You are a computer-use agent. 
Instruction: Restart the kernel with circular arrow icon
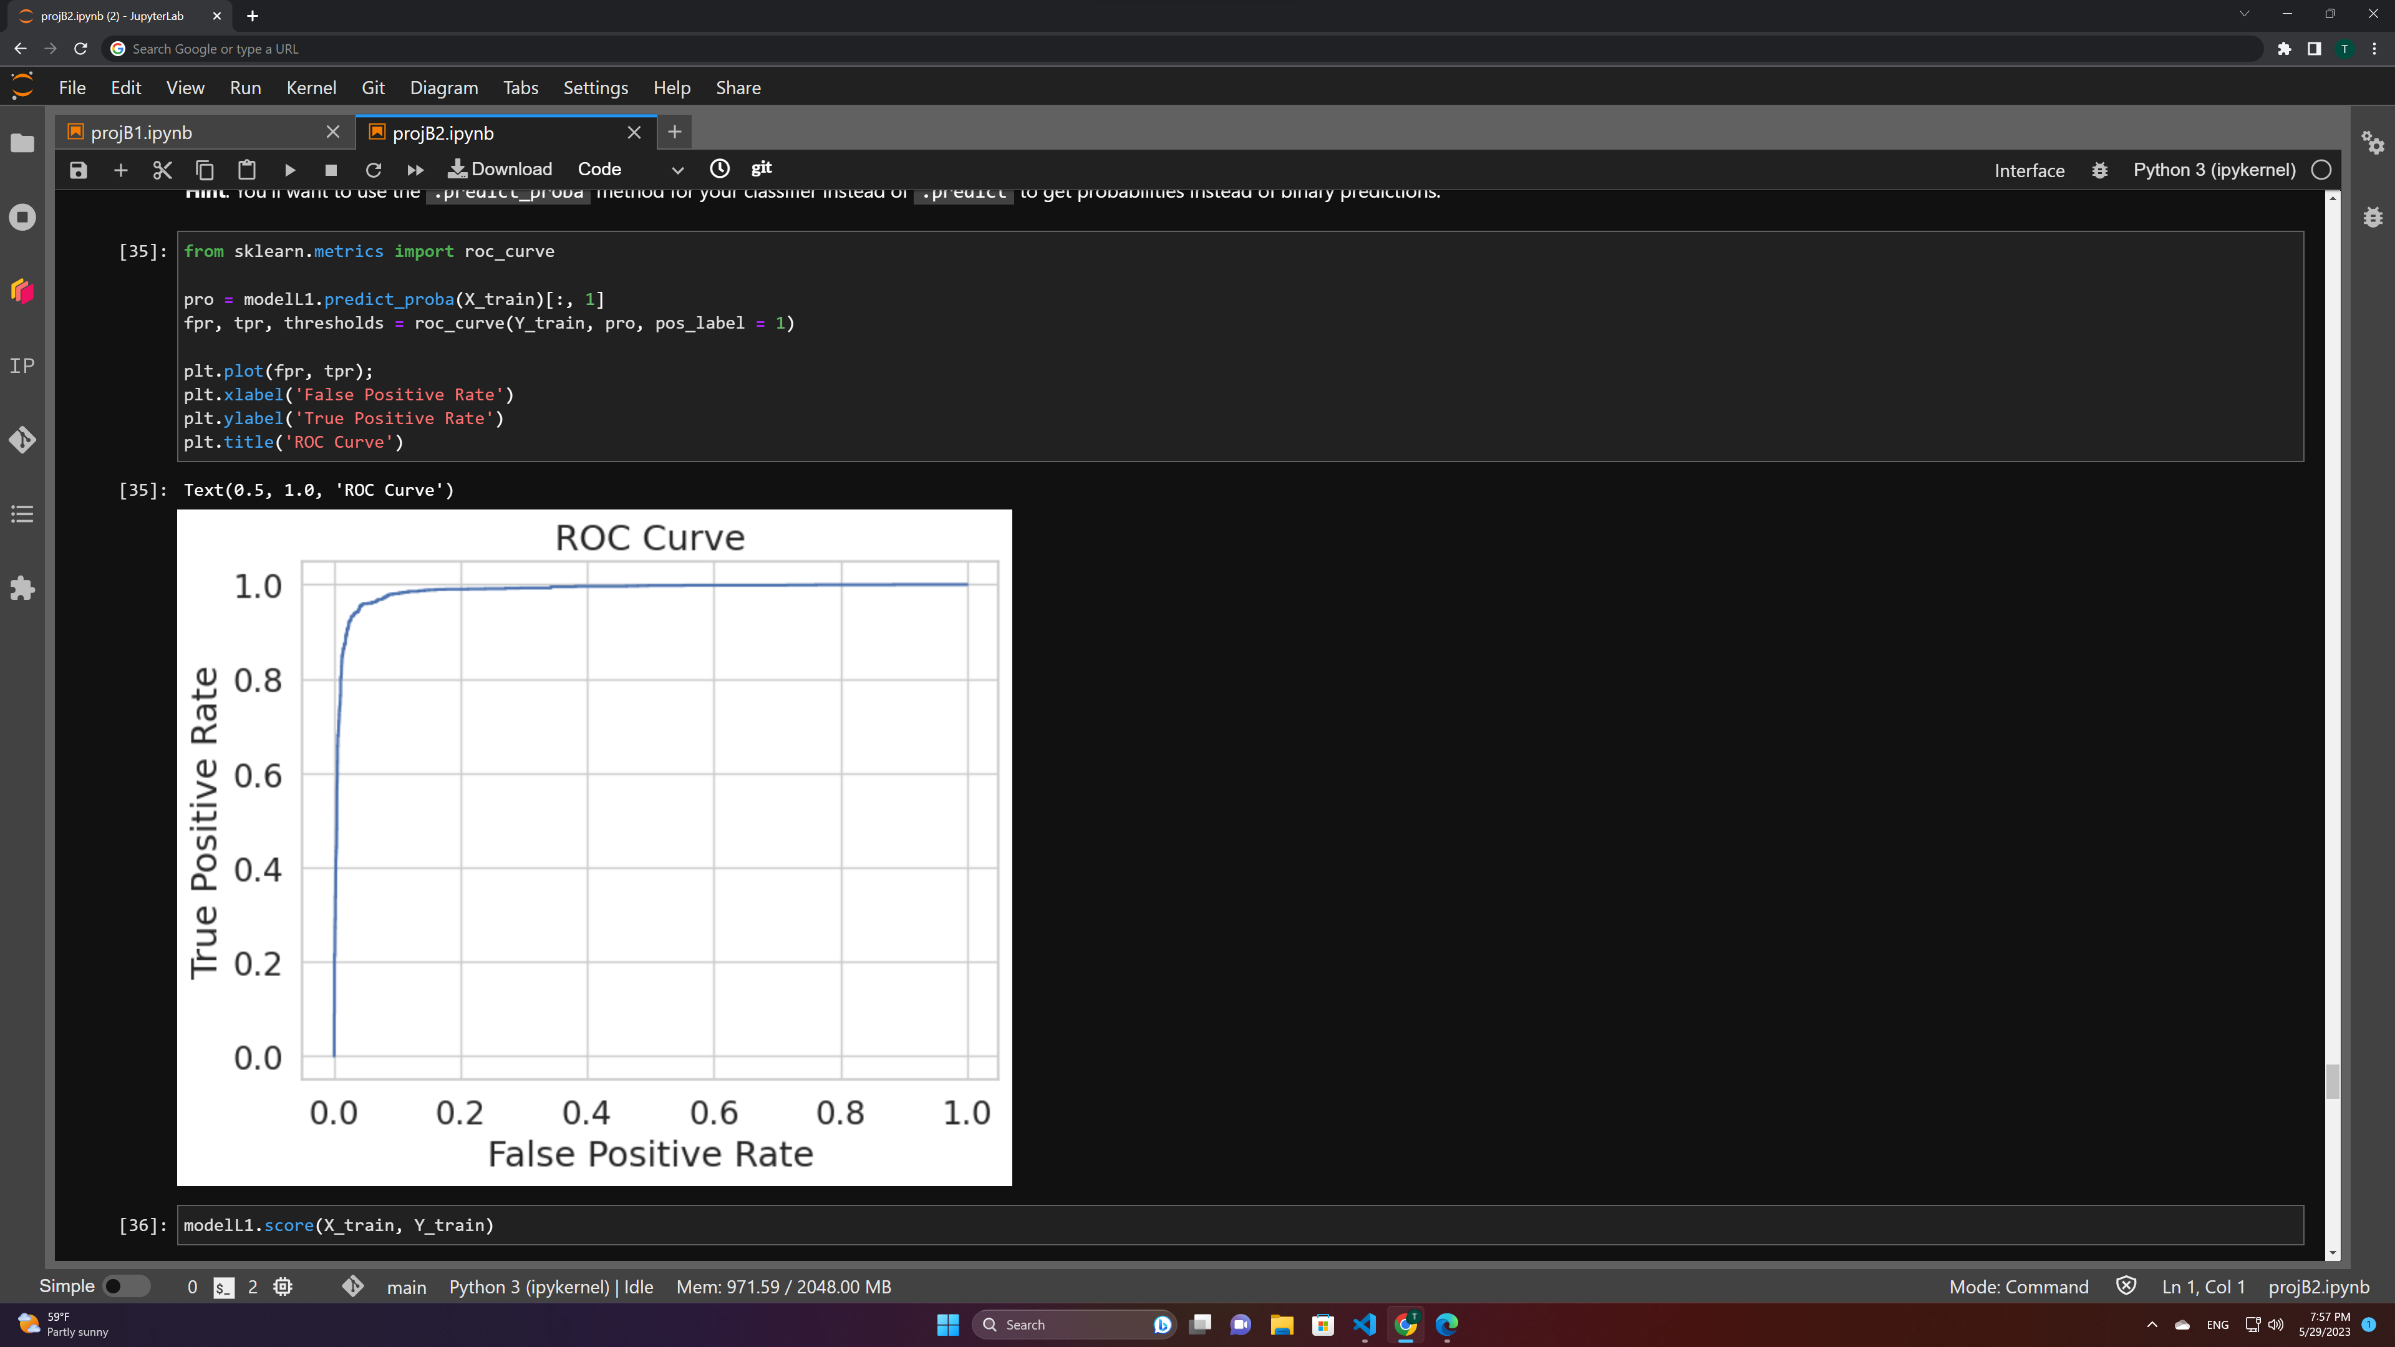coord(373,170)
